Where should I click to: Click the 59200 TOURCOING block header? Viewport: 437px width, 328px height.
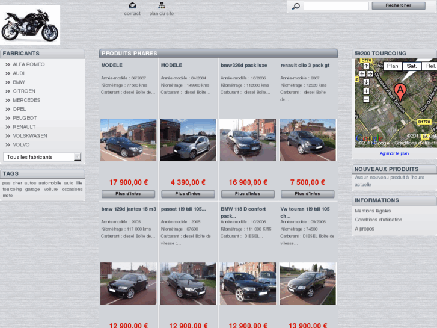pyautogui.click(x=394, y=54)
